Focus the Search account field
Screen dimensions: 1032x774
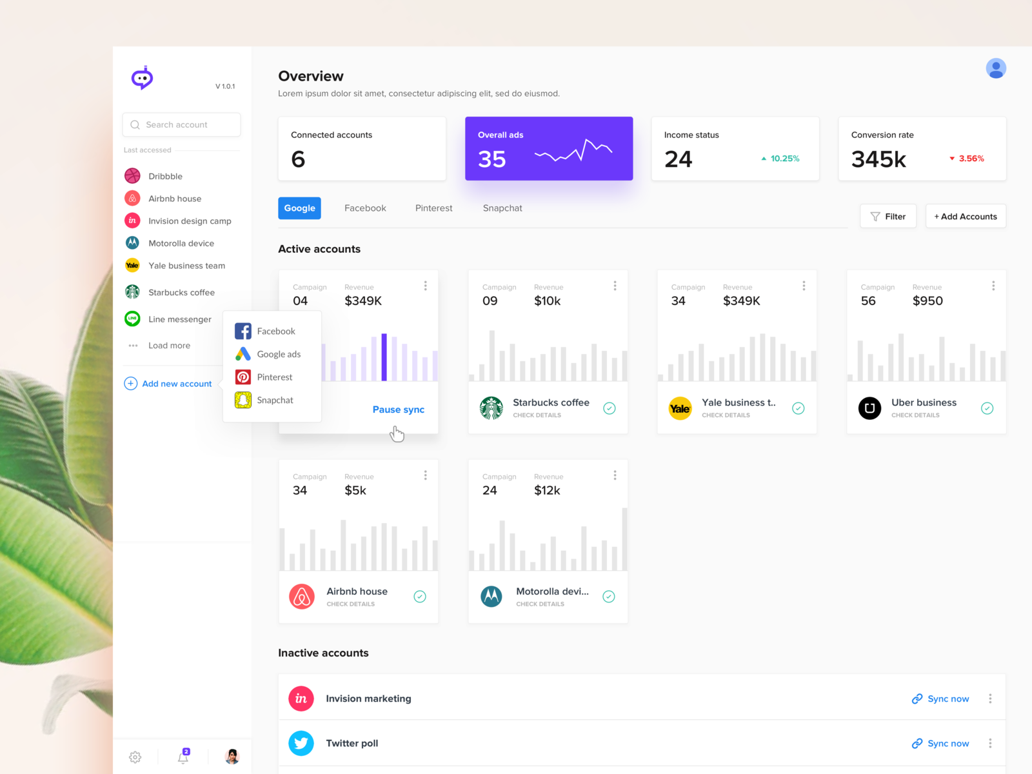click(182, 124)
